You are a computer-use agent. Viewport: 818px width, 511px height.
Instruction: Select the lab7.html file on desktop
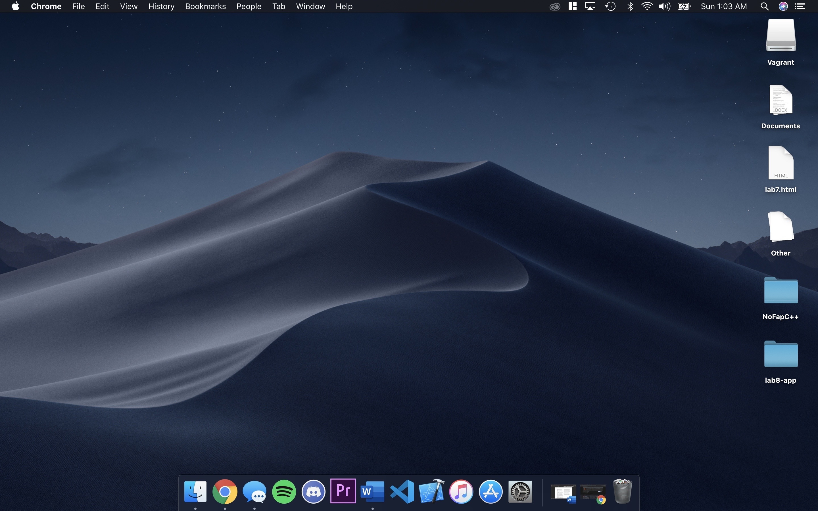[x=781, y=164]
